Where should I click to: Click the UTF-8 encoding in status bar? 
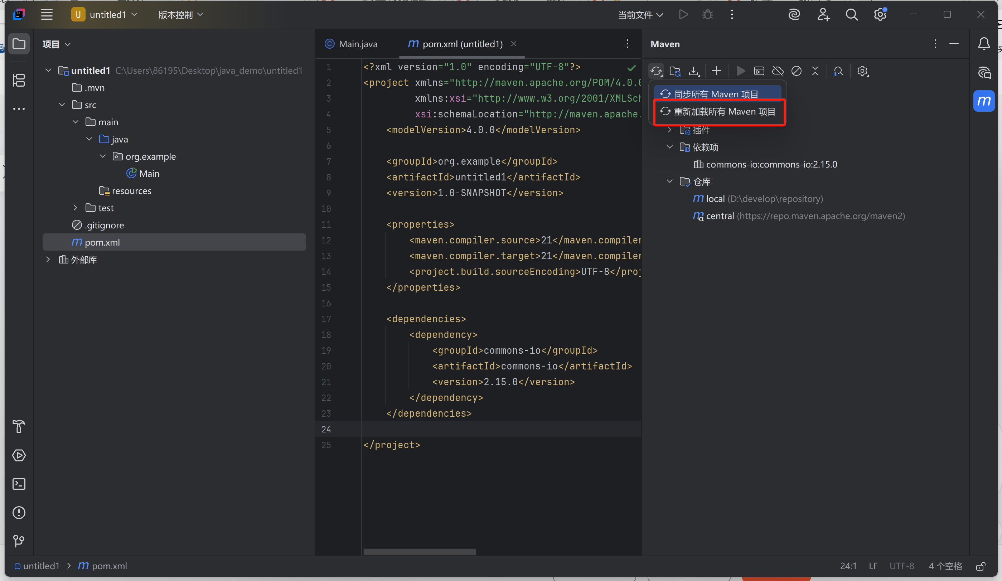pos(901,566)
